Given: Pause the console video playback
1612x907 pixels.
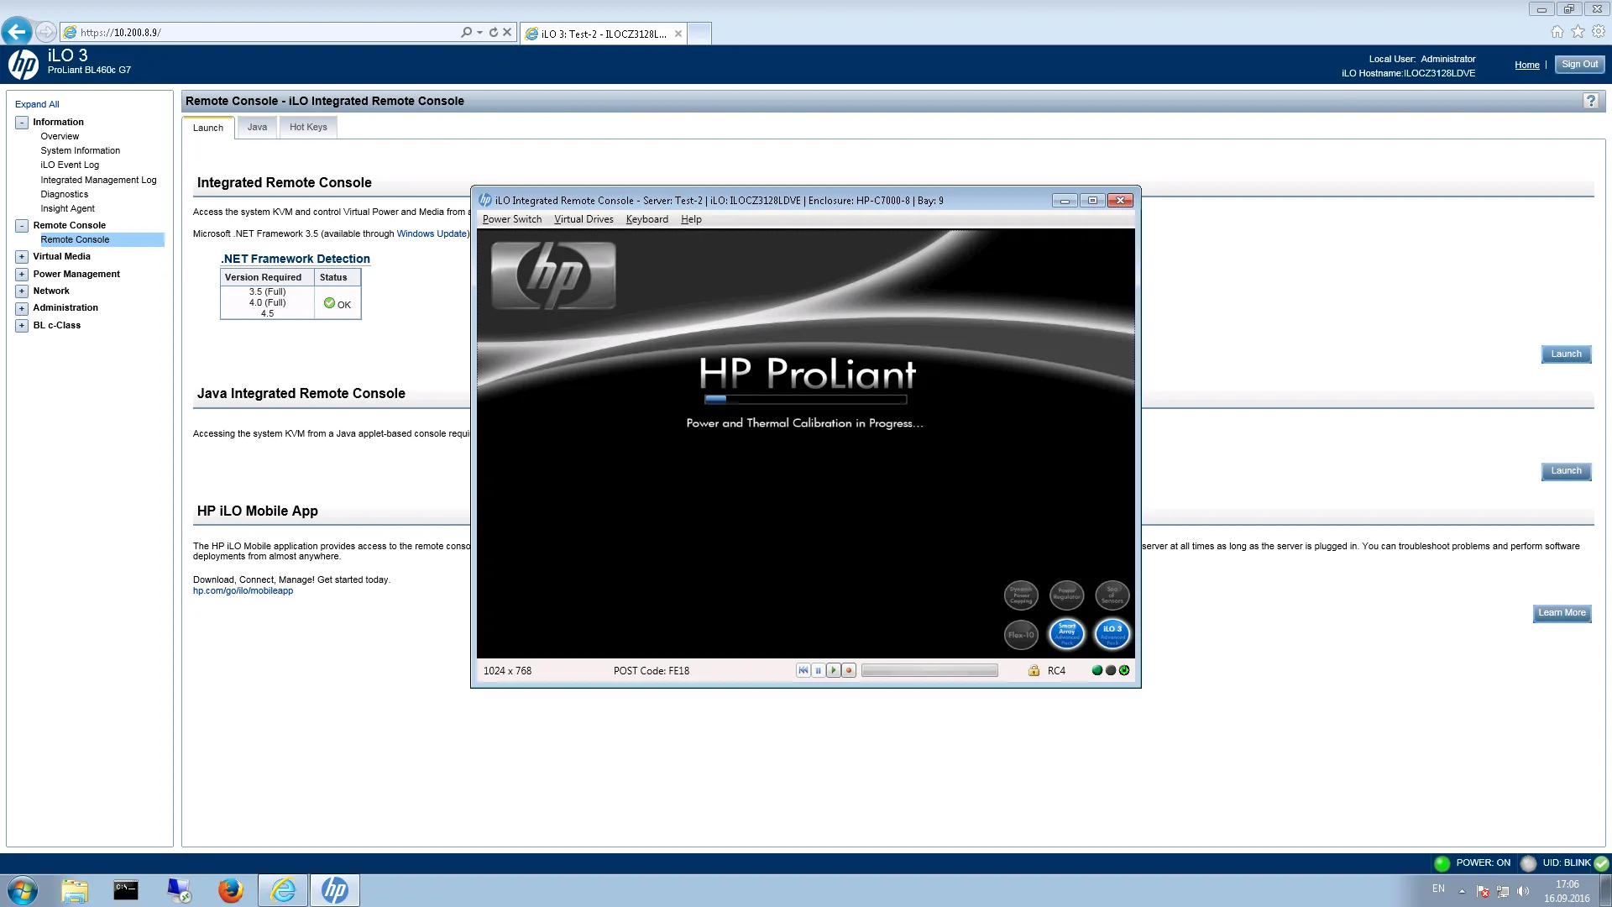Looking at the screenshot, I should coord(819,670).
